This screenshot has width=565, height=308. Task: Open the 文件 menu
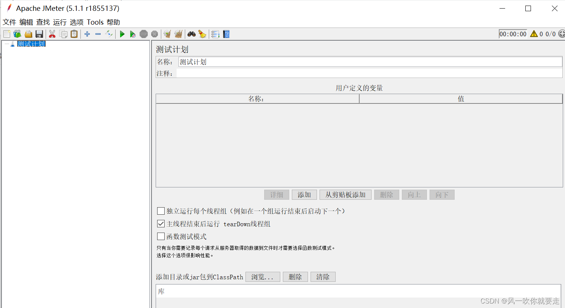9,22
